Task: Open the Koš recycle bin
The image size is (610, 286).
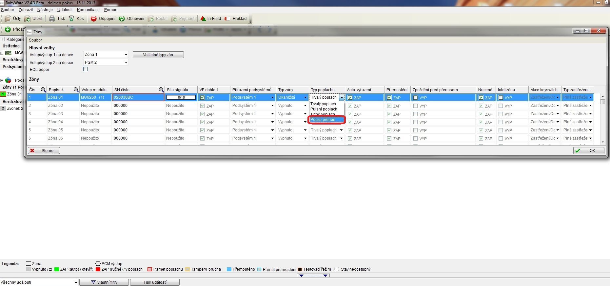Action: pos(71,19)
